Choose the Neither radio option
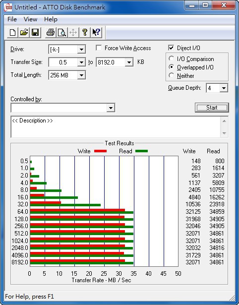The height and width of the screenshot is (305, 239). 172,75
